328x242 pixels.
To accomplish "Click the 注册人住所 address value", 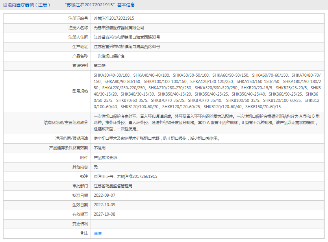I will click(126, 37).
